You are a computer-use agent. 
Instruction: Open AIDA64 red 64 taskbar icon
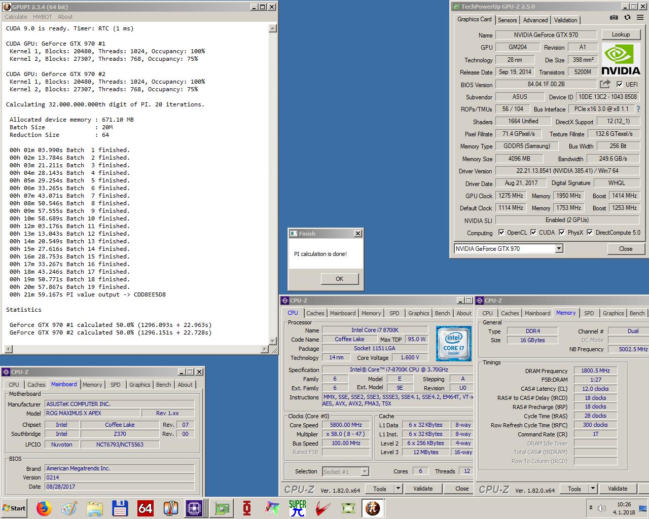click(146, 508)
